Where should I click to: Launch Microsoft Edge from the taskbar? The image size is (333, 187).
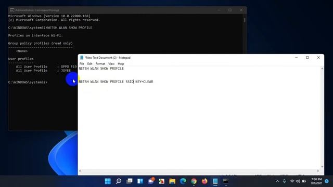183,181
